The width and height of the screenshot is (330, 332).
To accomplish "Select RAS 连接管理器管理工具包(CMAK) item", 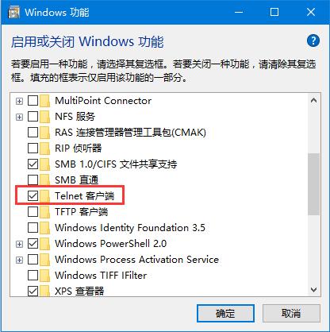I will (x=130, y=133).
